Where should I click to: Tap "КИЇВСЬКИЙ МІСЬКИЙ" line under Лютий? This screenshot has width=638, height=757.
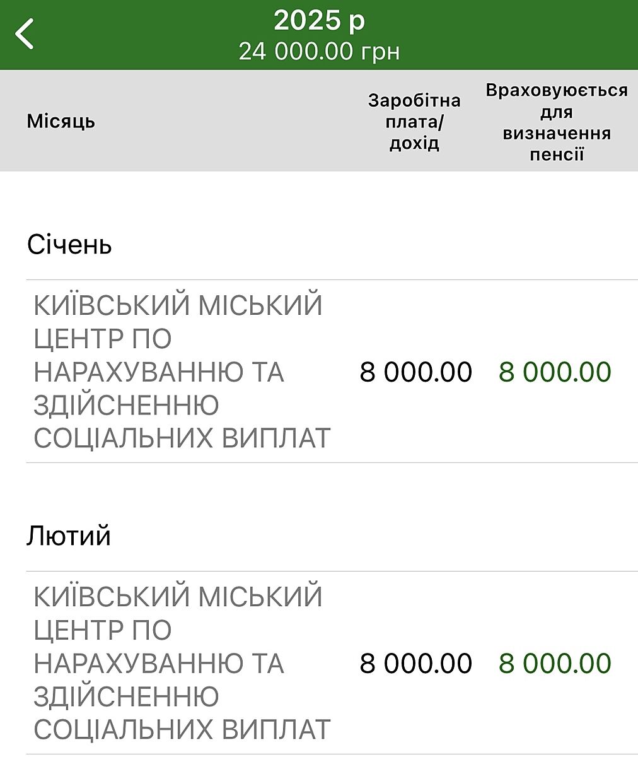click(x=178, y=597)
